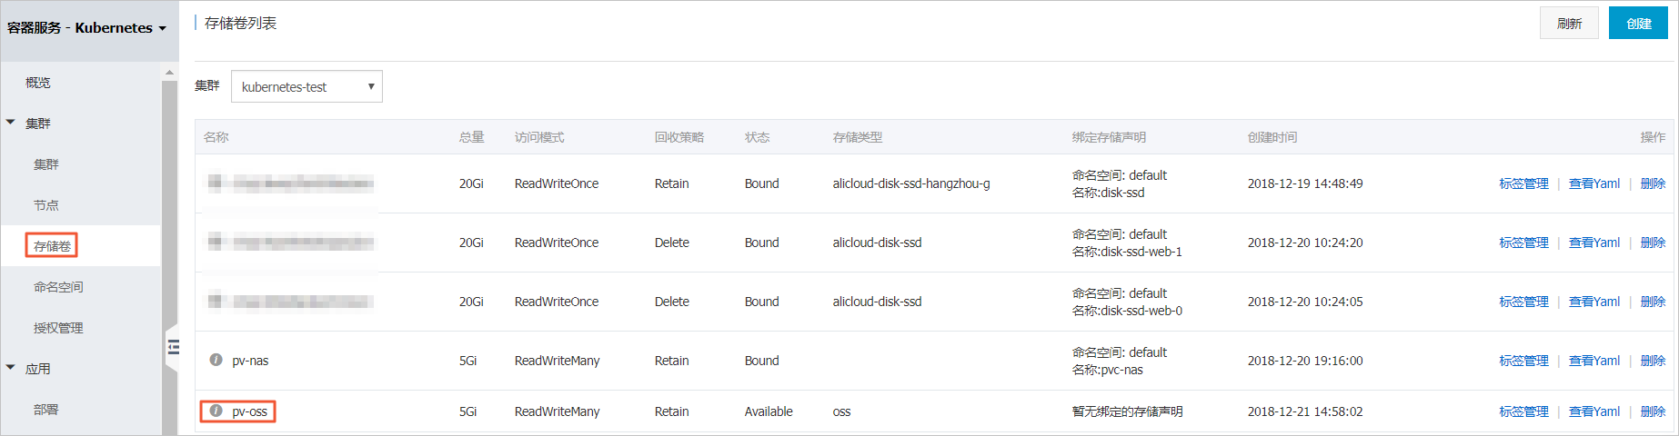
Task: Click the info icon beside pv-nas
Action: click(216, 360)
